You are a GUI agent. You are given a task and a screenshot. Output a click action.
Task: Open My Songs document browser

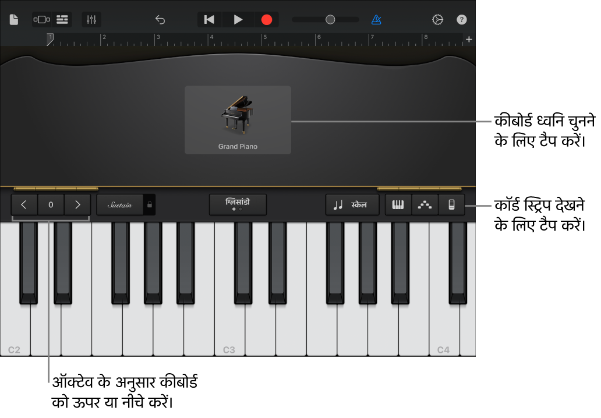pos(14,20)
